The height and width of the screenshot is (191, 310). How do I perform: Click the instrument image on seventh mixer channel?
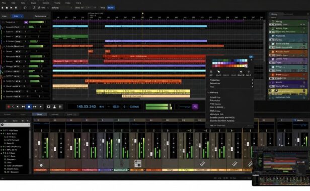point(138,163)
